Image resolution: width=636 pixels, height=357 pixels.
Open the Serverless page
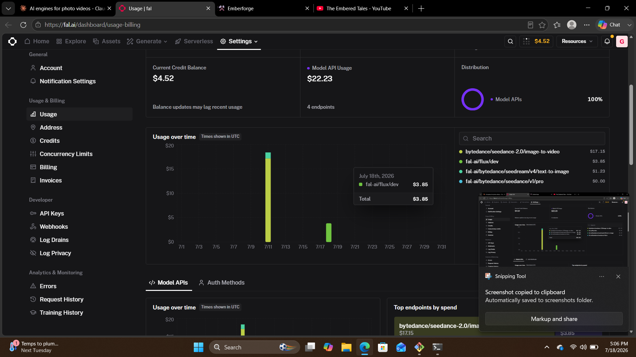coord(194,41)
